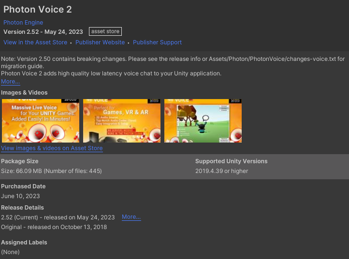This screenshot has height=259, width=349.
Task: Select the Release Details heading
Action: click(x=23, y=208)
